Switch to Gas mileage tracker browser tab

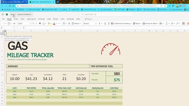14,2
